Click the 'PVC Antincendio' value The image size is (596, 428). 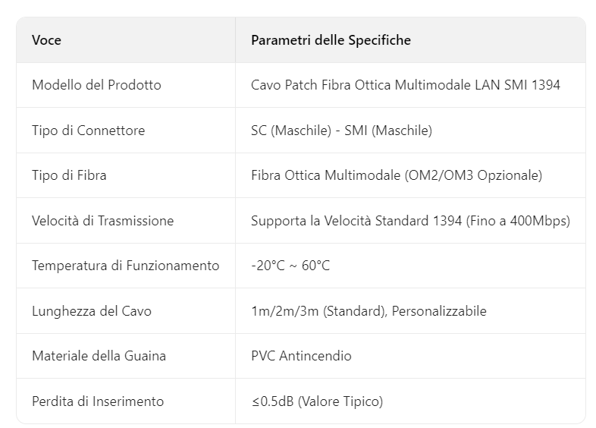coord(301,356)
